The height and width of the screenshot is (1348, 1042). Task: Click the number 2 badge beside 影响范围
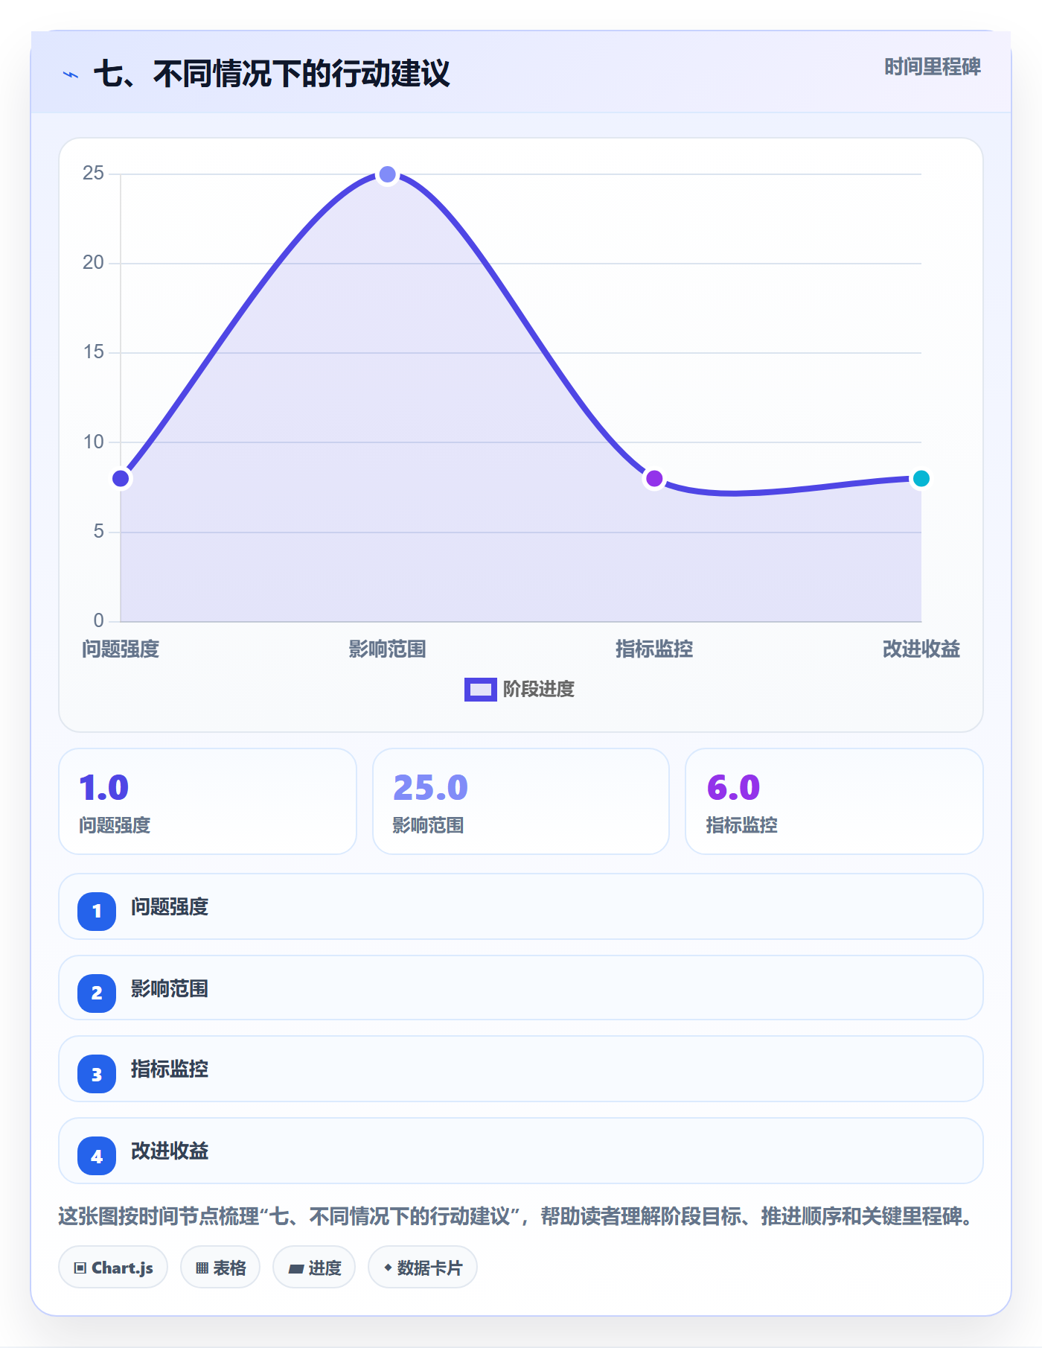coord(97,993)
